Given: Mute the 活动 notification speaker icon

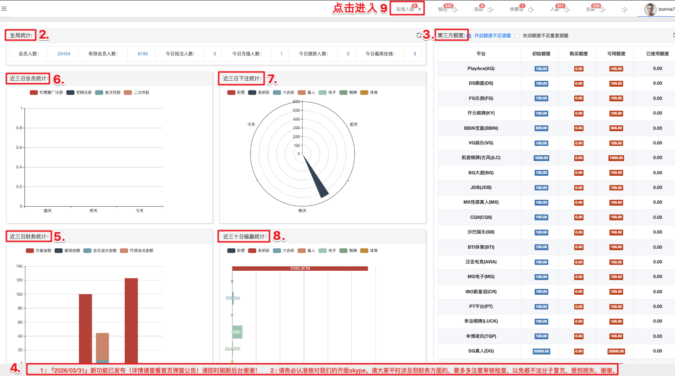Looking at the screenshot, I should tap(491, 10).
